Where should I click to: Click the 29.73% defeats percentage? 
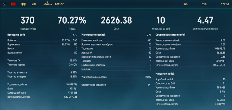[66, 45]
